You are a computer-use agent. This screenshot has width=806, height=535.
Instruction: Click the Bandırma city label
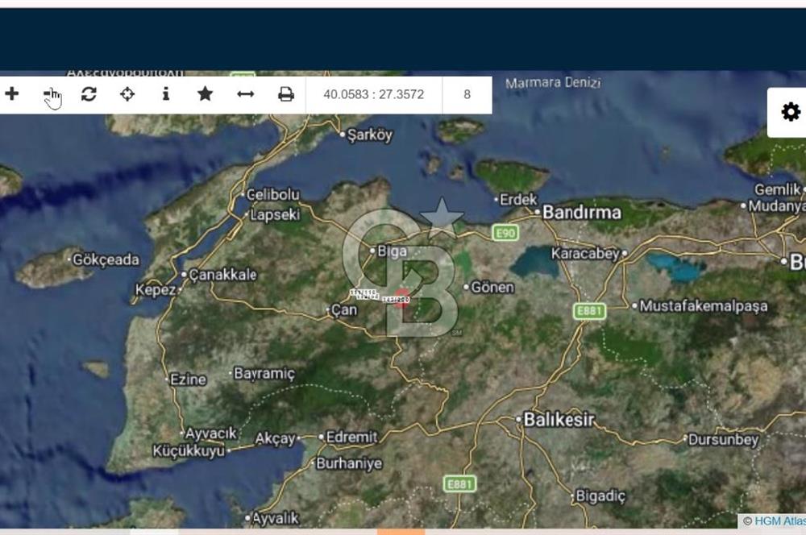pos(581,212)
